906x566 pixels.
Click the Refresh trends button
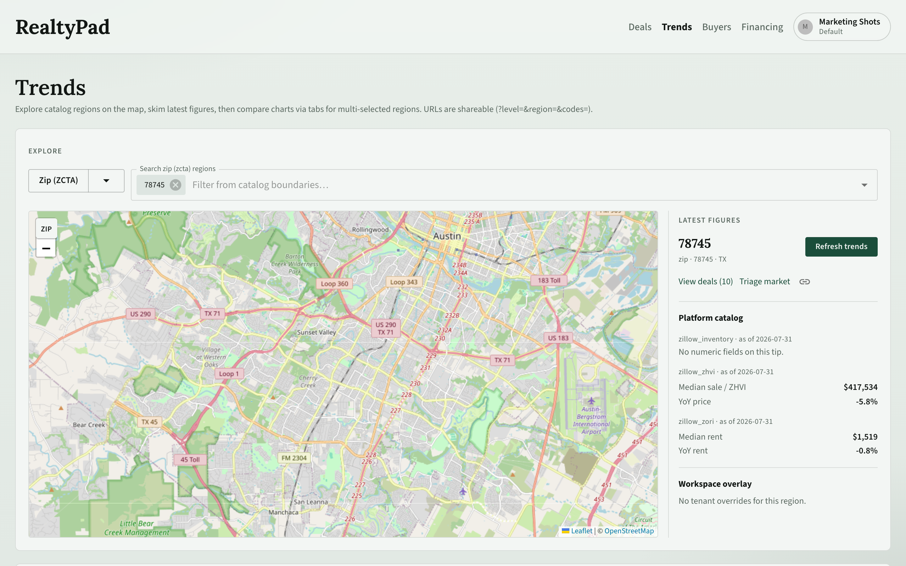[x=841, y=247]
